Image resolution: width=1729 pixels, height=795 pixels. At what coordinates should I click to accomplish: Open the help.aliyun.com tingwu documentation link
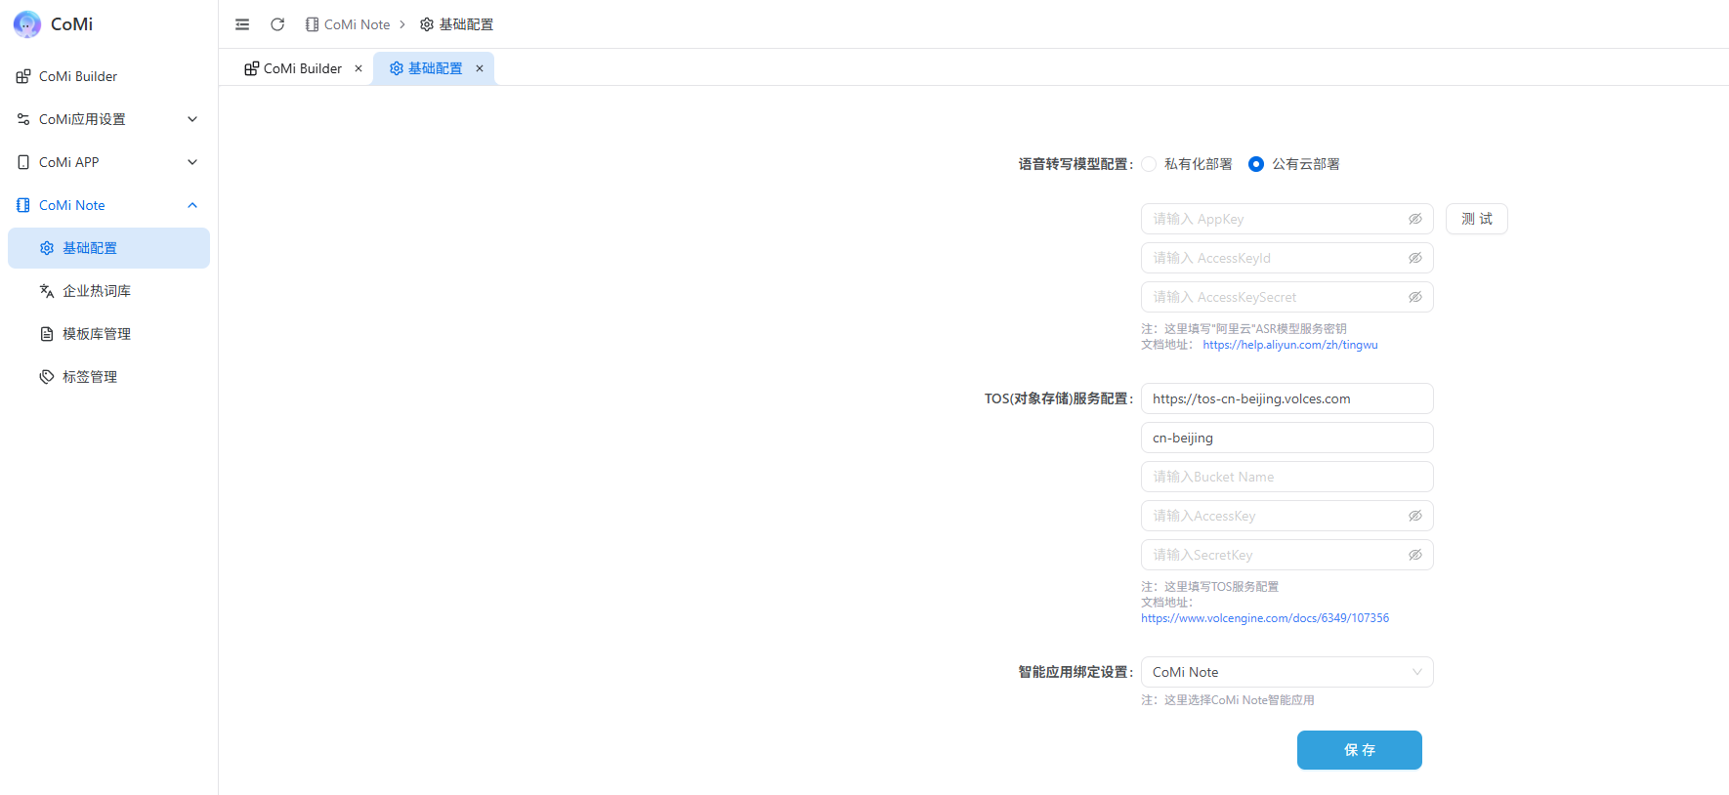coord(1289,345)
